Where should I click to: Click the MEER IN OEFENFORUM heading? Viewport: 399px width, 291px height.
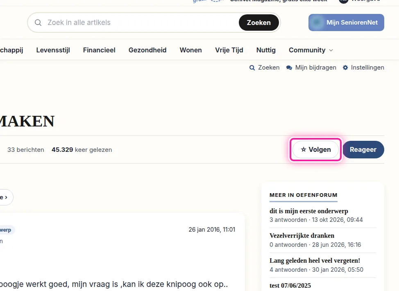303,195
